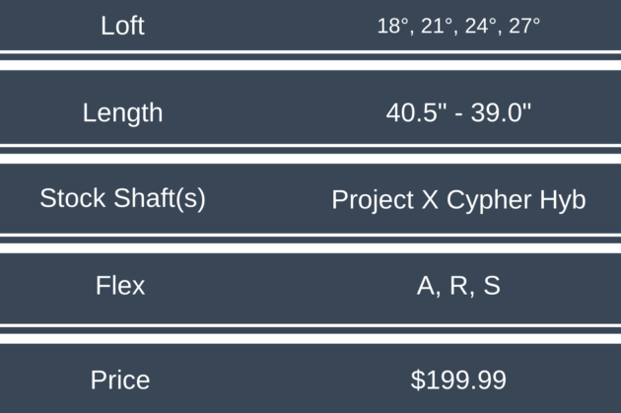Click the "Price" row label
Screen dimensions: 621x413
[120, 379]
